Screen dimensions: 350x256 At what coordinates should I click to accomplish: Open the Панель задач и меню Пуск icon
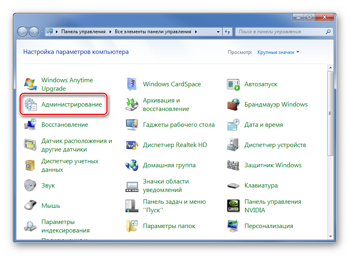pyautogui.click(x=132, y=206)
